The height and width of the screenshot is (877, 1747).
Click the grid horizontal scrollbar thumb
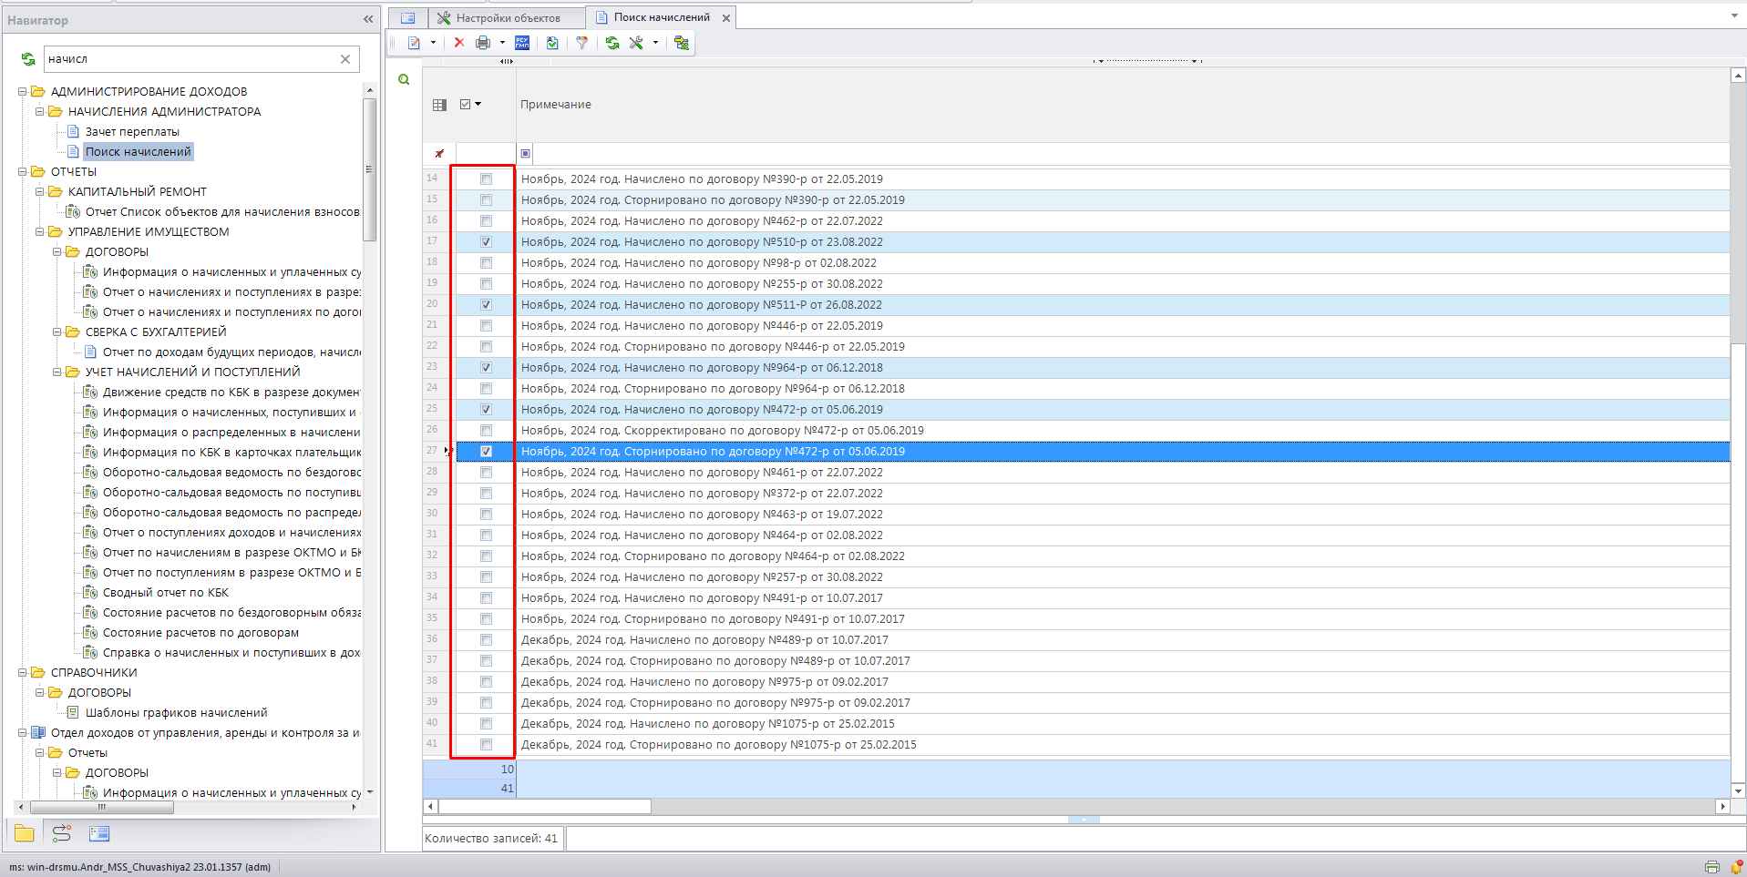pos(545,807)
